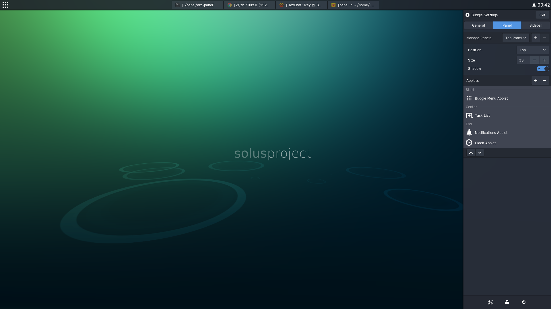Select Clock Applet row
Image resolution: width=551 pixels, height=309 pixels.
507,143
